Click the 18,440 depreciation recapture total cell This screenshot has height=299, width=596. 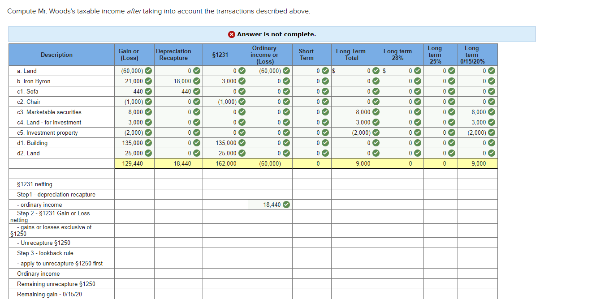179,163
